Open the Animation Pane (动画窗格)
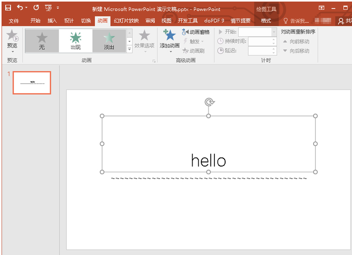Image resolution: width=352 pixels, height=255 pixels. [x=196, y=32]
